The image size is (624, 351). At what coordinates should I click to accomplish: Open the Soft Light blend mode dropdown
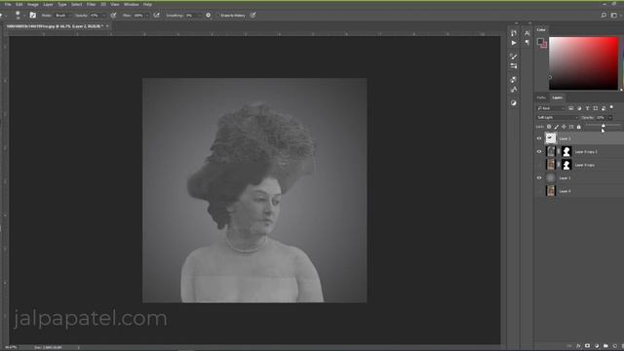(557, 117)
